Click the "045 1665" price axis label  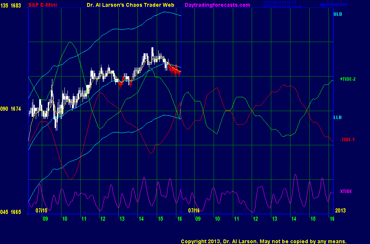pyautogui.click(x=11, y=212)
